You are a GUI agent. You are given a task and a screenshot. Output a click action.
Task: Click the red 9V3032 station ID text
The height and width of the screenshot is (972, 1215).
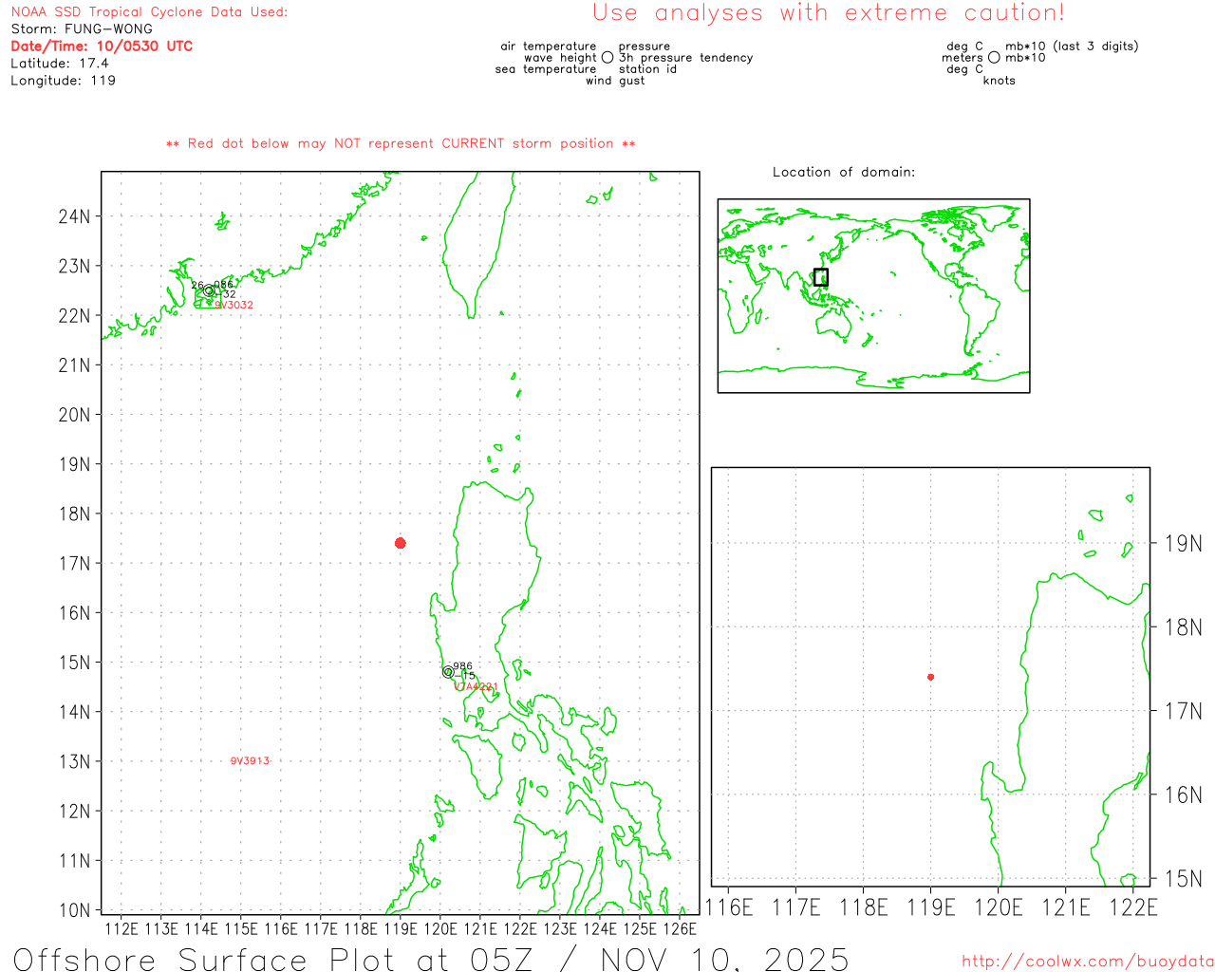coord(234,305)
